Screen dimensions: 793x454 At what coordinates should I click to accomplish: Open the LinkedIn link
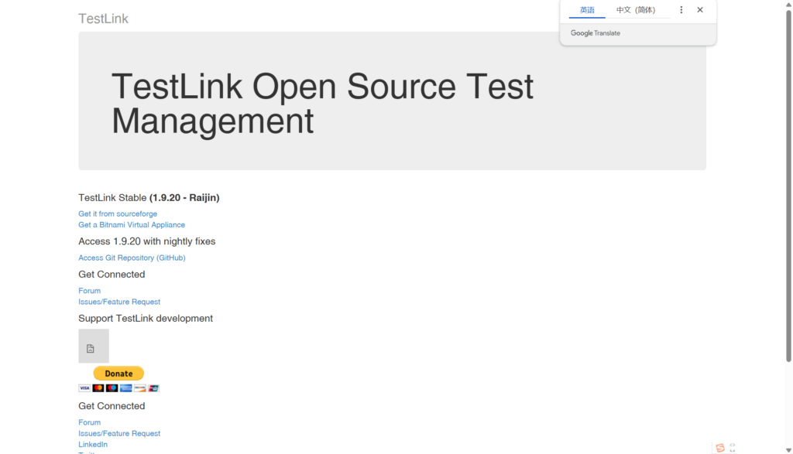93,445
